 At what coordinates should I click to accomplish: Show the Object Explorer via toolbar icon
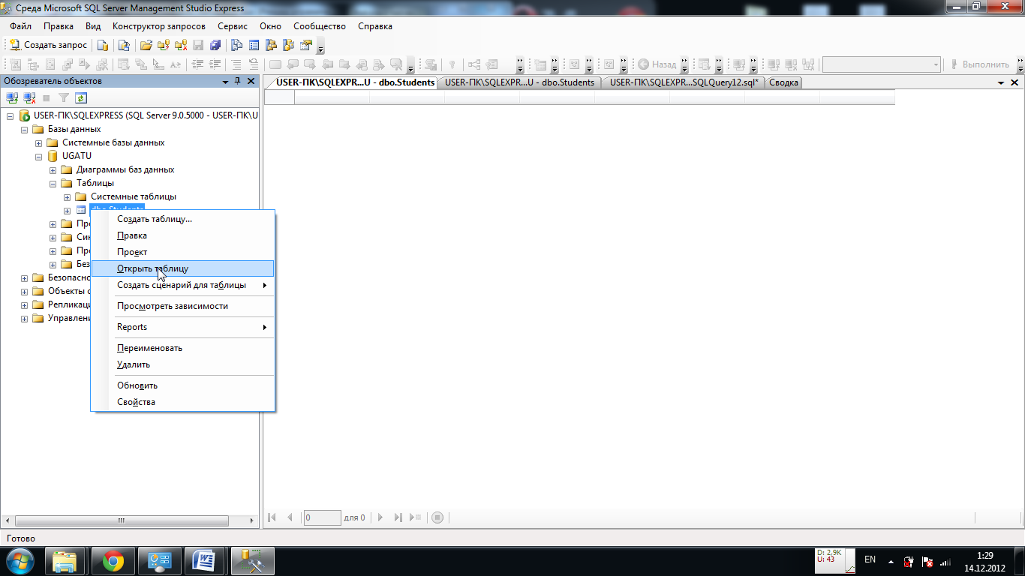click(271, 45)
